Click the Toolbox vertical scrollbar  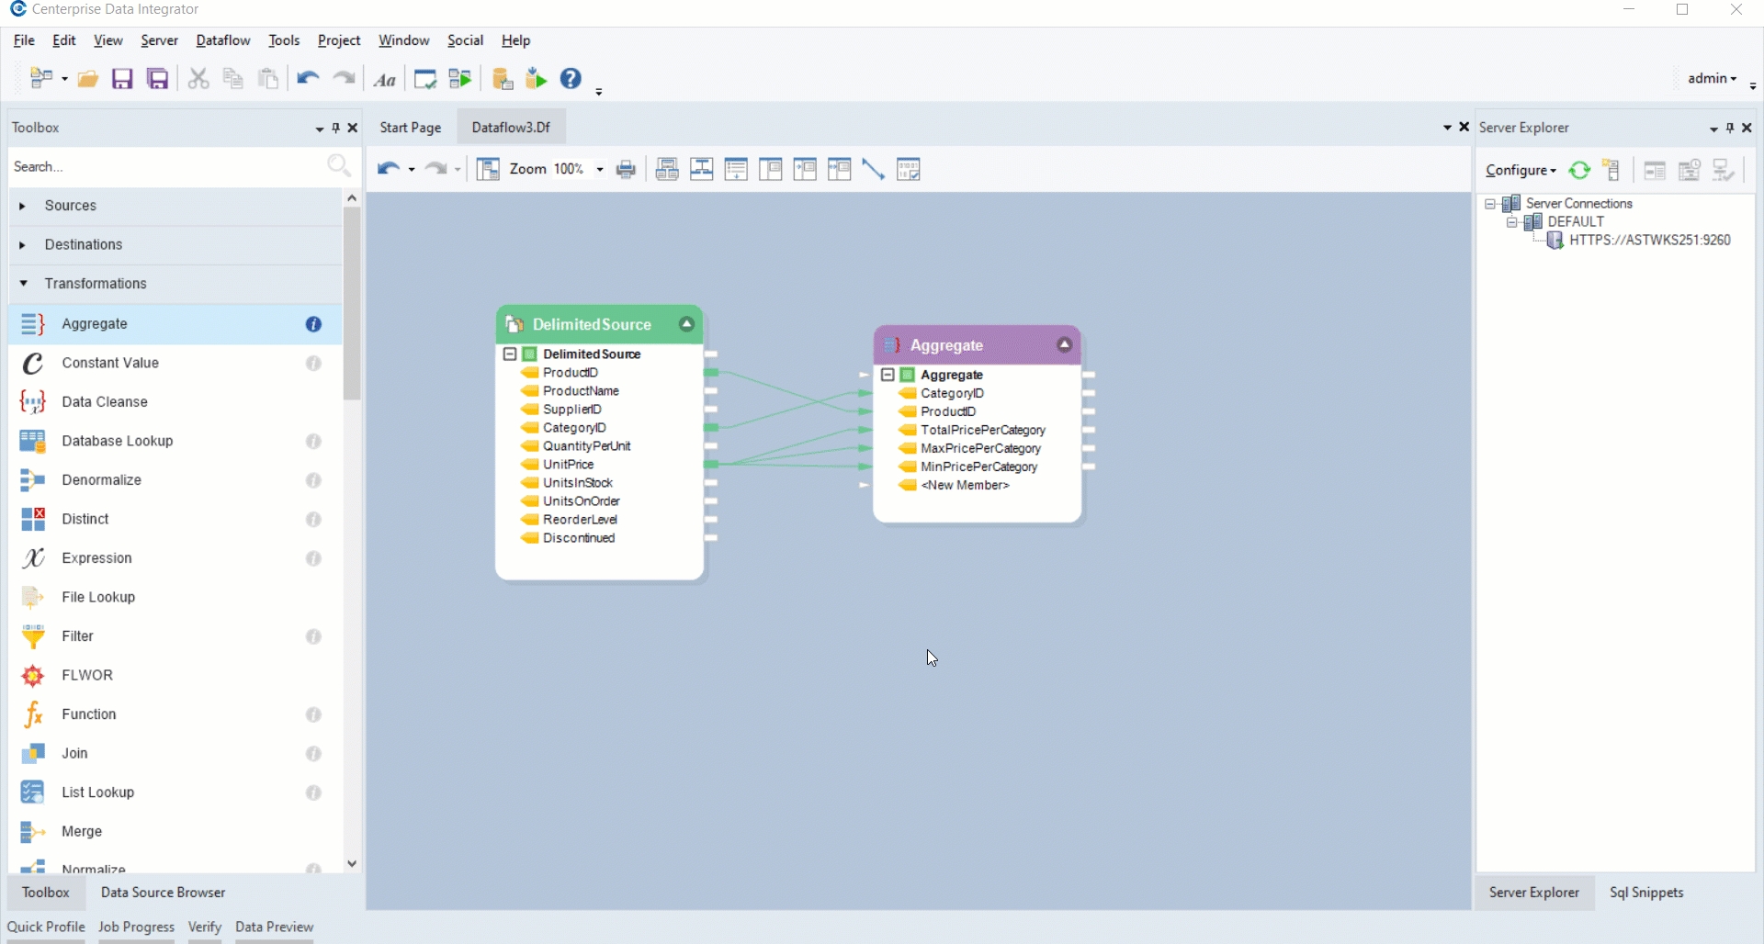352,303
